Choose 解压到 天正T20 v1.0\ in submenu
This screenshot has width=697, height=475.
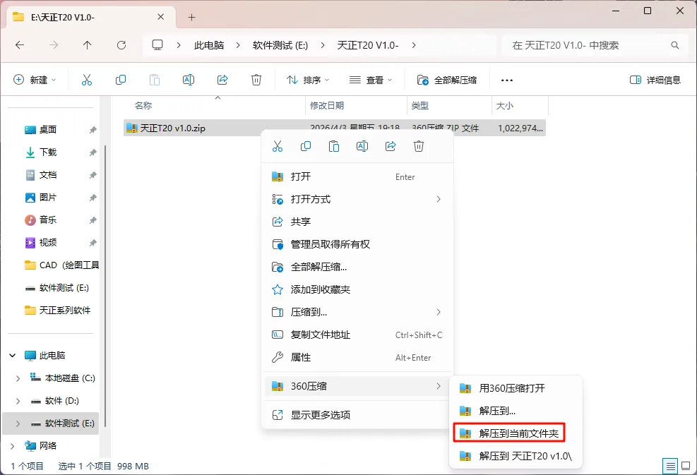click(516, 456)
